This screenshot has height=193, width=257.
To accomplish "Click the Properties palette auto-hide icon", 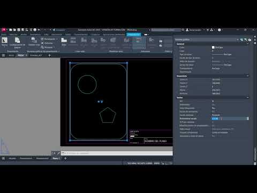I will point(255,40).
